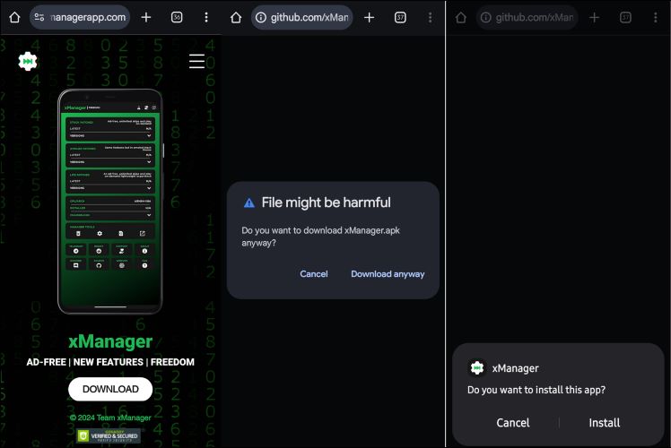Select the github.com address bar in middle panel
The height and width of the screenshot is (448, 671).
(302, 18)
